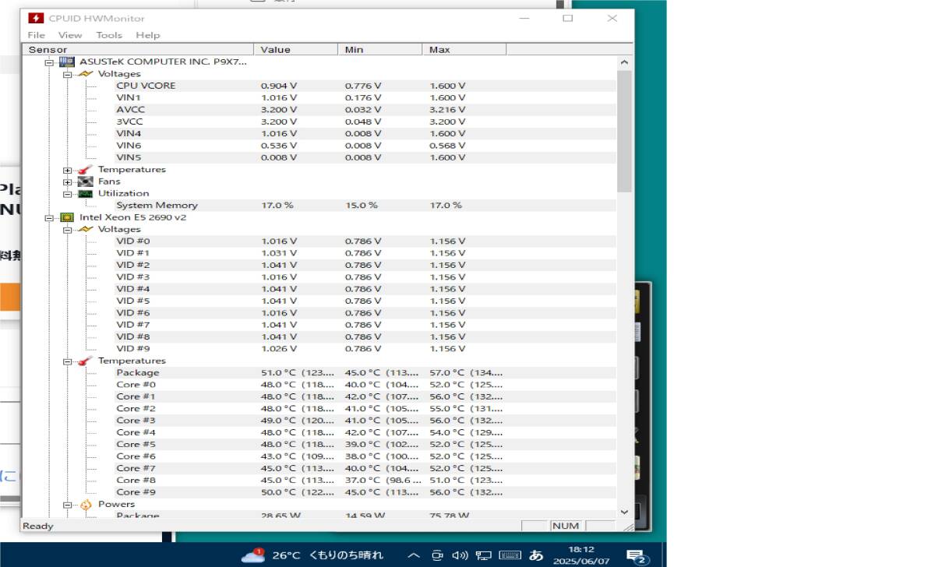
Task: Show hidden tray icons chevron
Action: (415, 555)
